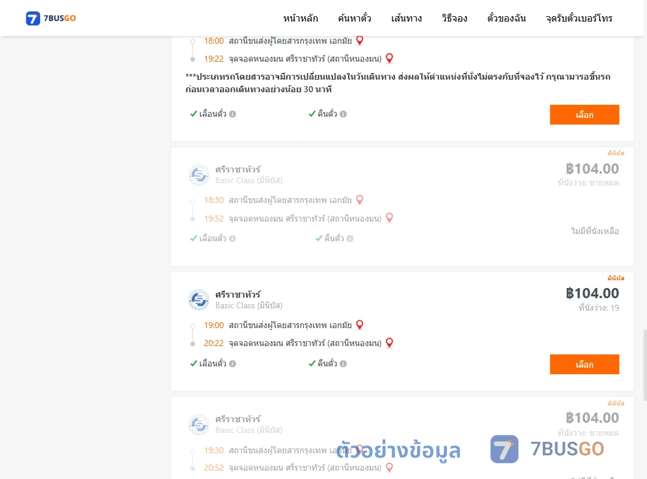Viewport: 647px width, 479px height.
Task: Open map pin for 18:30 departure station
Action: pos(360,200)
